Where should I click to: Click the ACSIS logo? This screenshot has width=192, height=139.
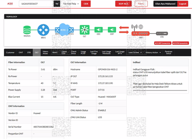(10, 3)
